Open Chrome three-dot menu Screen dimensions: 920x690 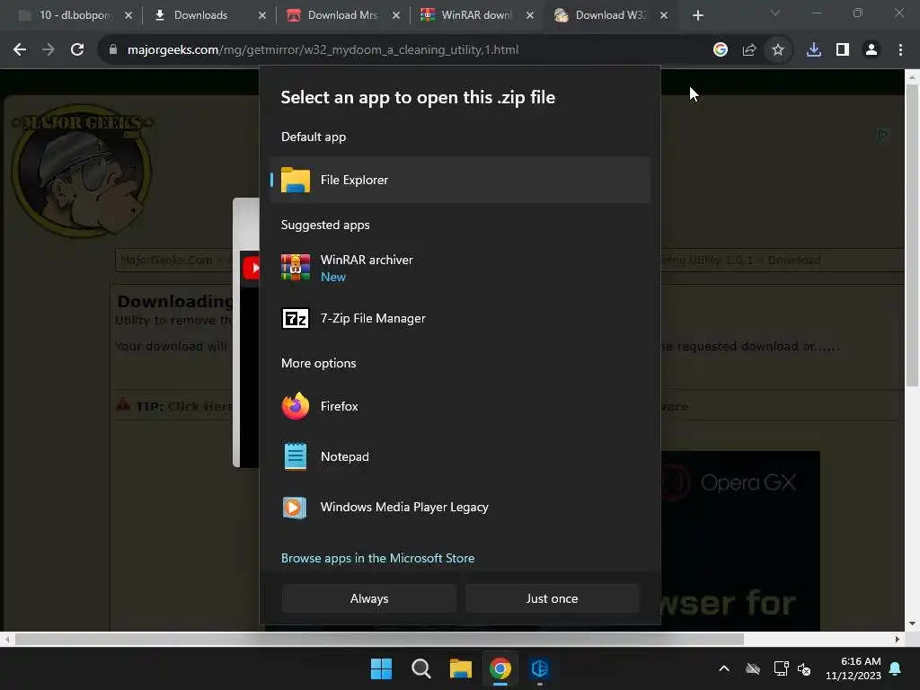tap(900, 50)
